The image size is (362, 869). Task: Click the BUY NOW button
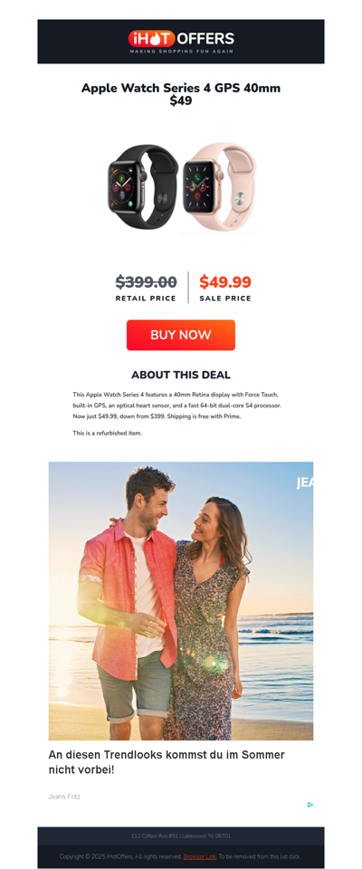[181, 335]
